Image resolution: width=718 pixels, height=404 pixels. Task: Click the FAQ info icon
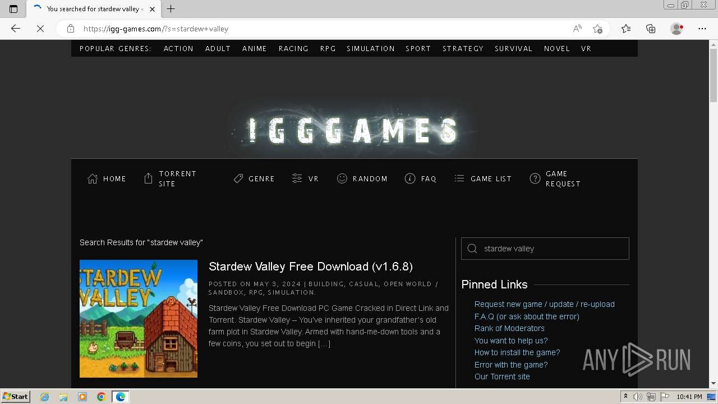[410, 178]
